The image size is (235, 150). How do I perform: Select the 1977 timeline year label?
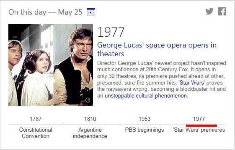(199, 119)
